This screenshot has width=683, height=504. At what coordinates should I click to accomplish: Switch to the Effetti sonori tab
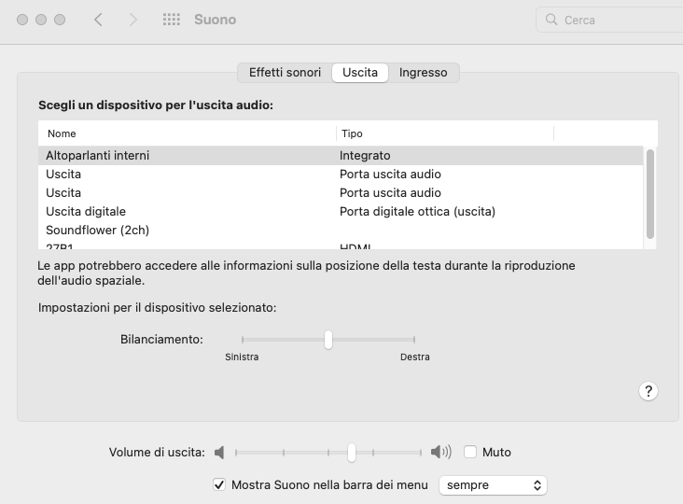pos(285,72)
